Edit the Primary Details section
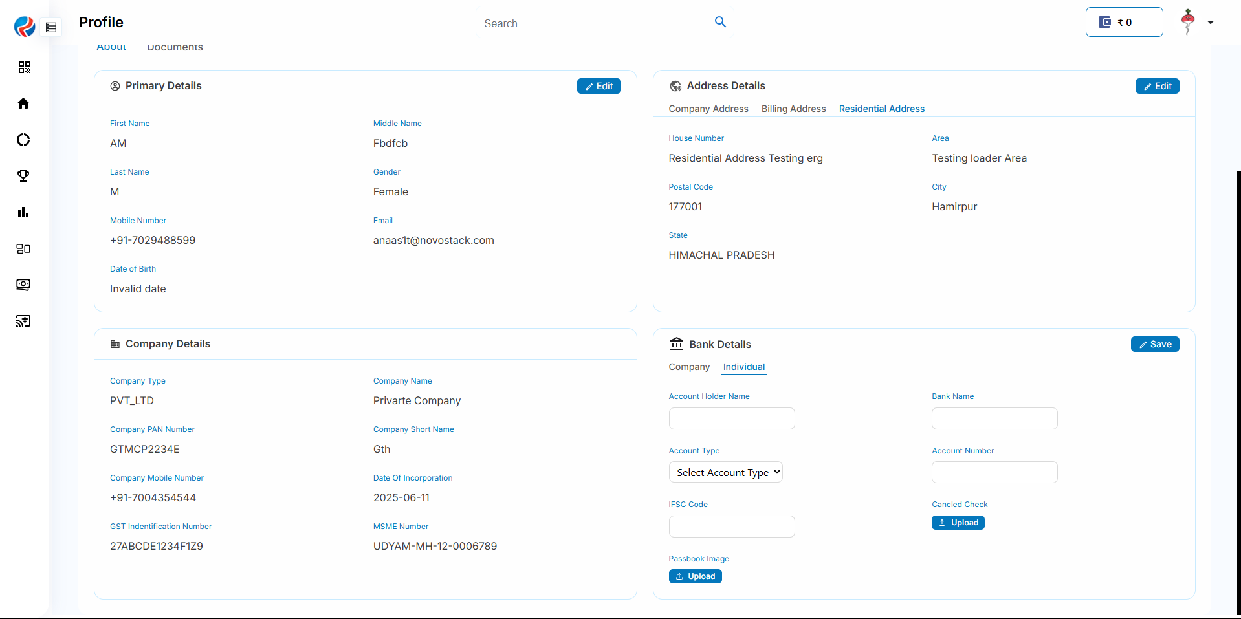 tap(599, 86)
